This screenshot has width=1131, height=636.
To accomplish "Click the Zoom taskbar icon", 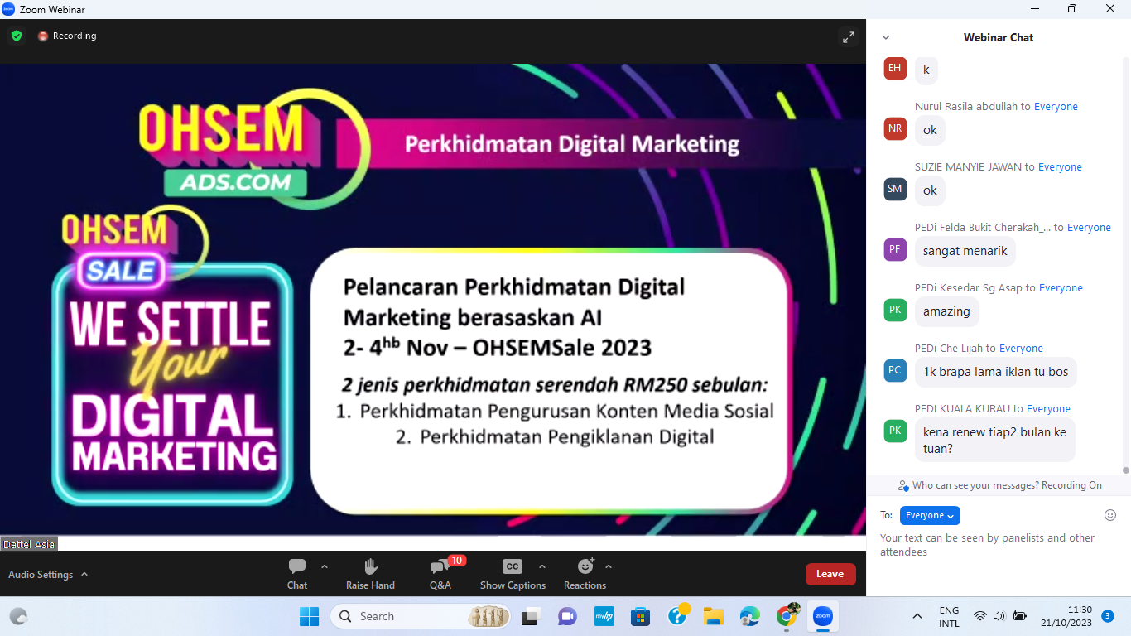I will click(x=822, y=616).
